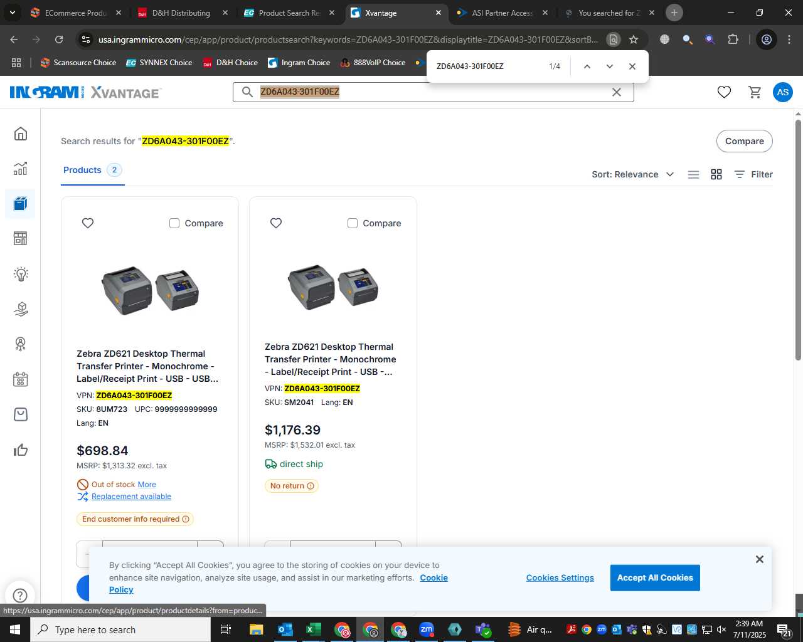The image size is (803, 642).
Task: Open a new browser tab
Action: (x=674, y=13)
